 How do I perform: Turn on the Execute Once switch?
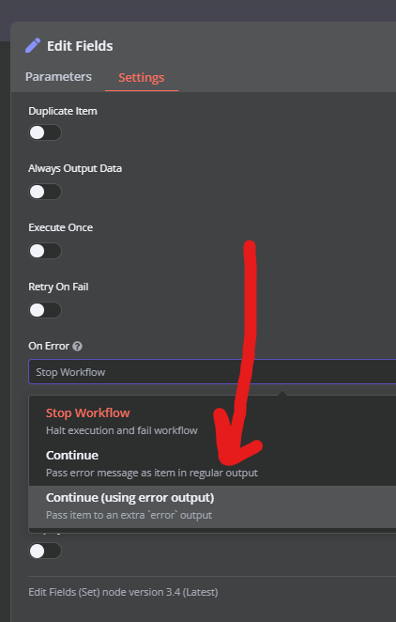[x=45, y=251]
